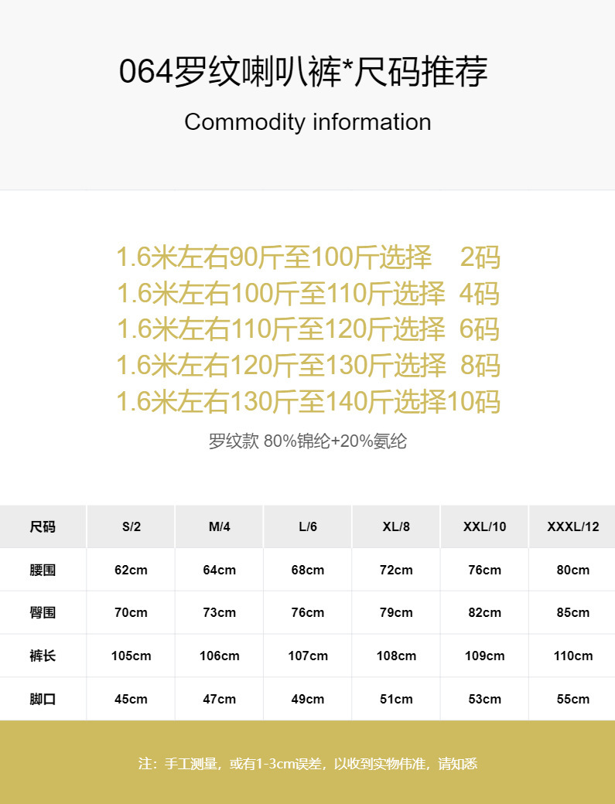The height and width of the screenshot is (804, 615).
Task: Click the S/2 size column header
Action: point(131,526)
